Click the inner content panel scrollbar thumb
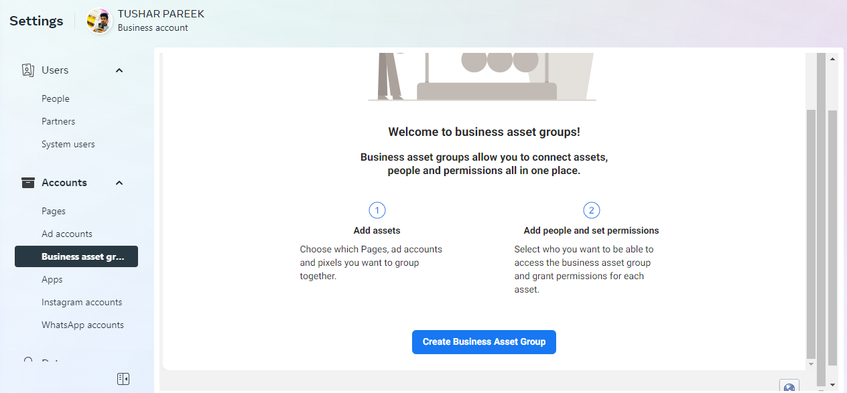This screenshot has width=847, height=393. (x=811, y=234)
